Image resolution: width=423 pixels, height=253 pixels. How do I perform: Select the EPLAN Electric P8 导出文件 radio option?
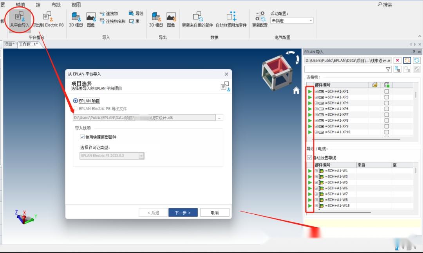coord(76,109)
